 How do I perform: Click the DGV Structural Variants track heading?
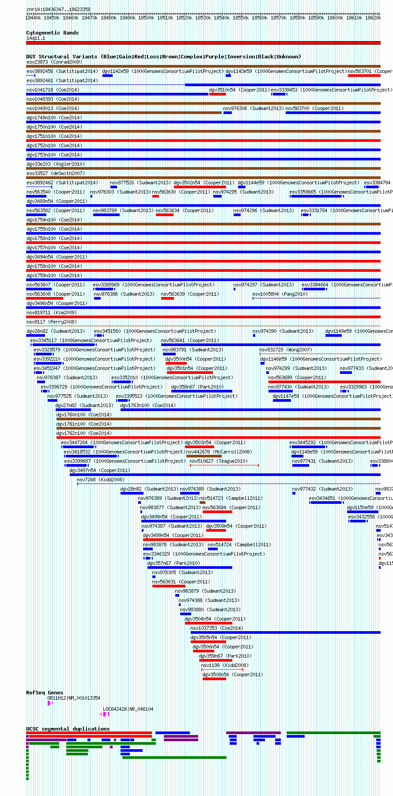163,57
